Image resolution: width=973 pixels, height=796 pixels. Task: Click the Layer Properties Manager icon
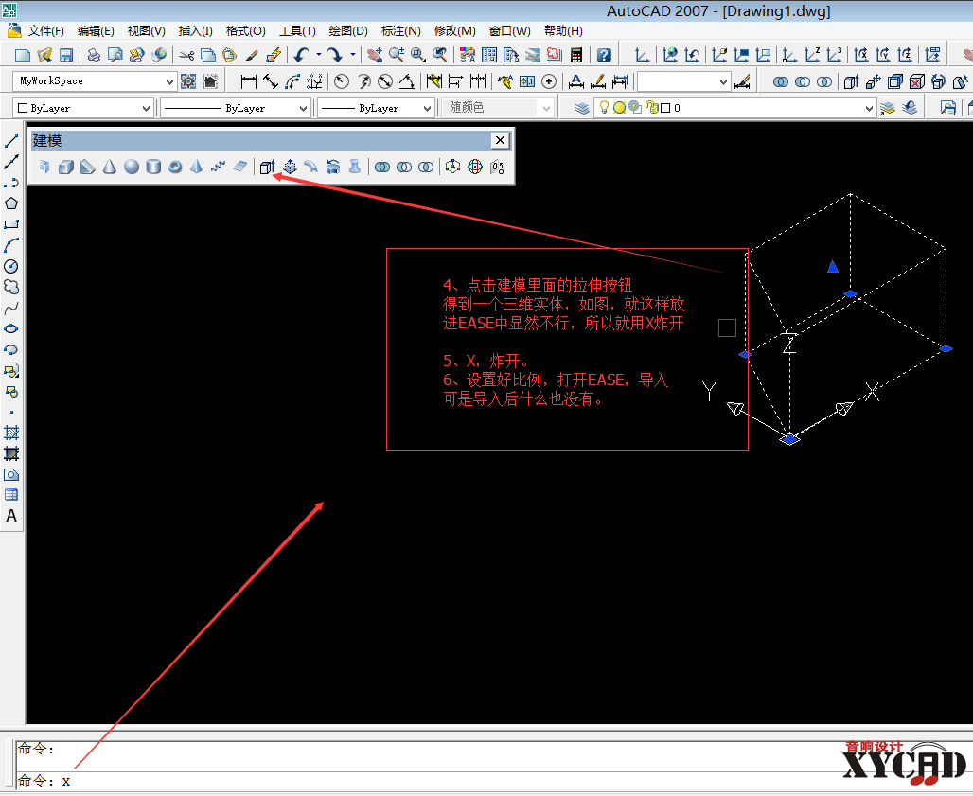click(582, 108)
